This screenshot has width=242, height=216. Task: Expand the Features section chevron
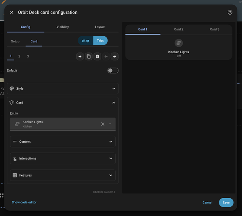click(x=111, y=175)
